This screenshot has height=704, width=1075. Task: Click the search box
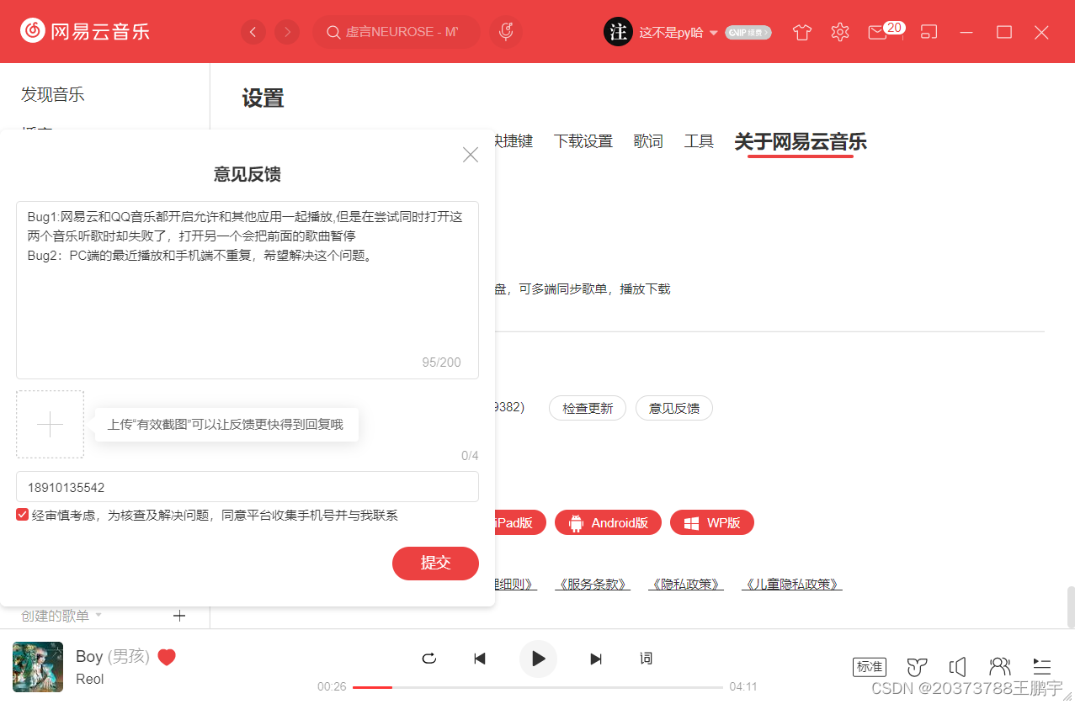[x=396, y=32]
